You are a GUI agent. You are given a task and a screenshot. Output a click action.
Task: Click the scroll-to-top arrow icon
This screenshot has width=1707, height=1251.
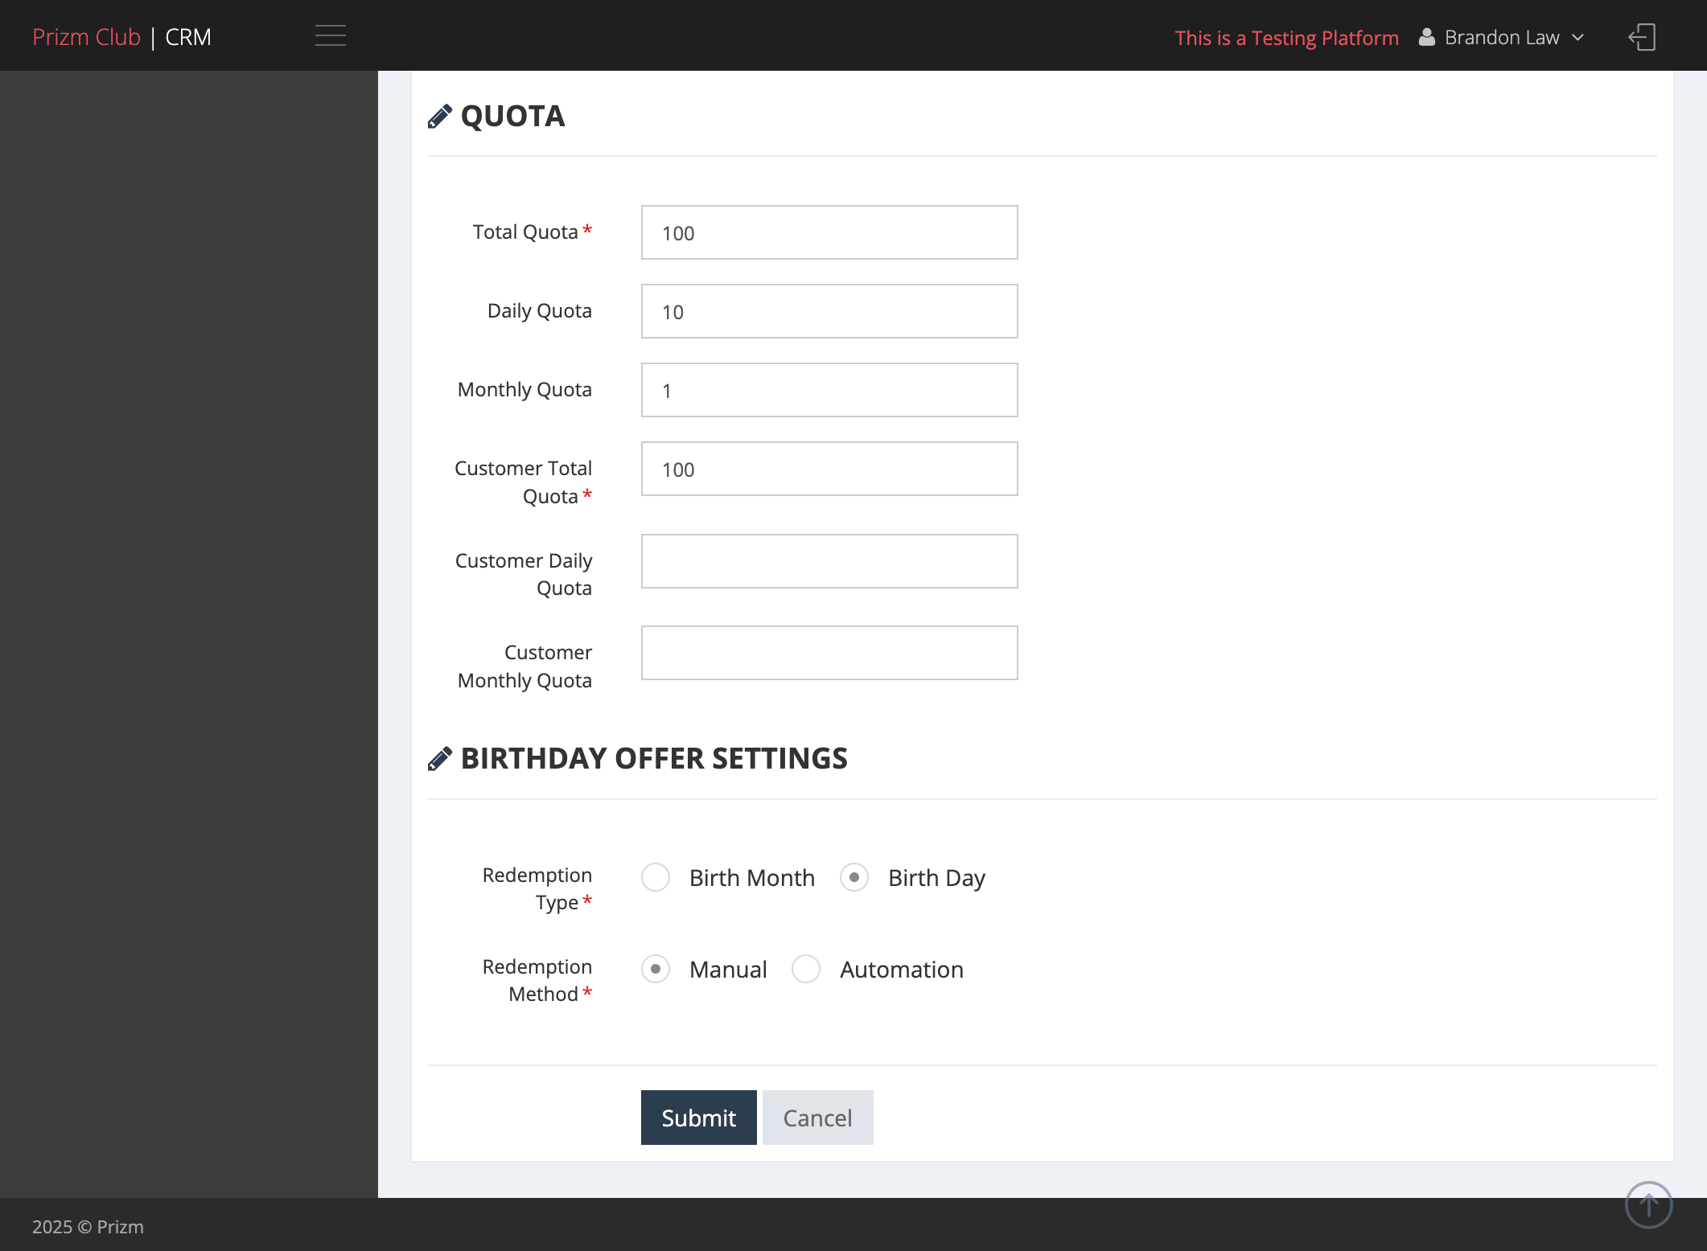click(x=1648, y=1204)
